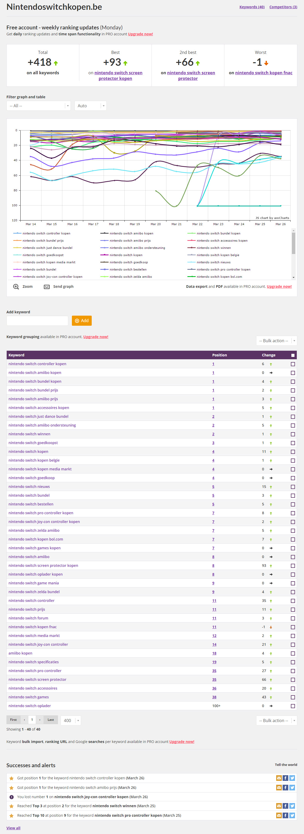The width and height of the screenshot is (304, 834).
Task: Open the '-- All --' keyword filter dropdown
Action: point(38,106)
